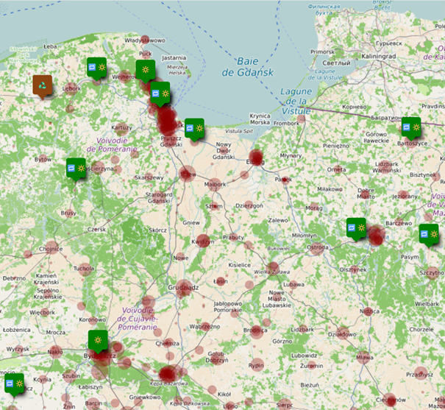Select the dark red hotspot near Kępa Bazarowa
445x410 pixels.
coord(170,375)
